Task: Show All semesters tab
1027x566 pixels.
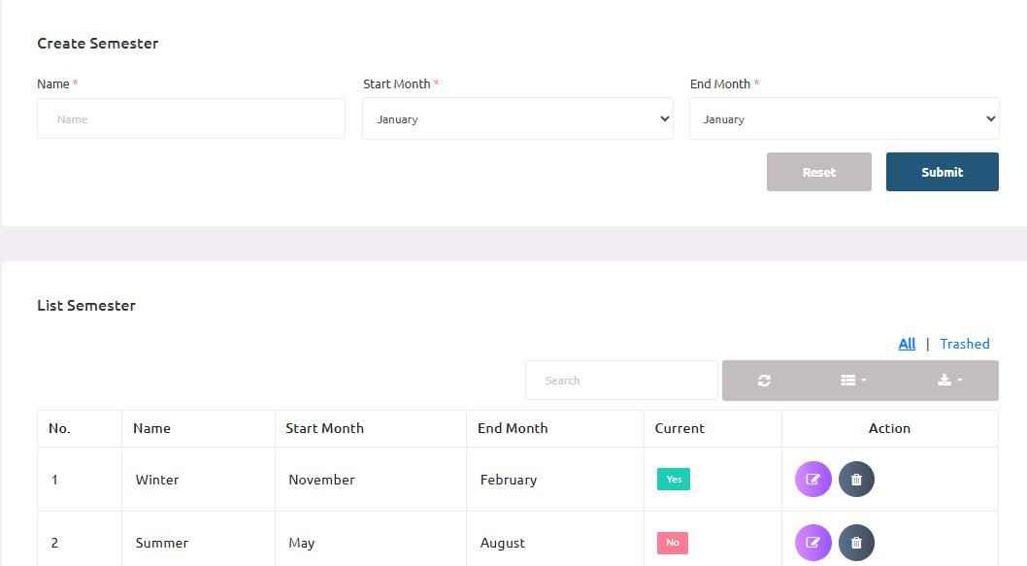Action: [x=907, y=344]
